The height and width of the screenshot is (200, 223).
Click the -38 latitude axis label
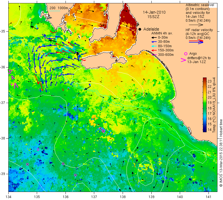(3, 138)
